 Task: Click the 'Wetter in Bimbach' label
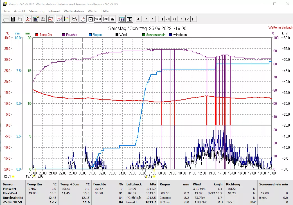[x=281, y=27]
